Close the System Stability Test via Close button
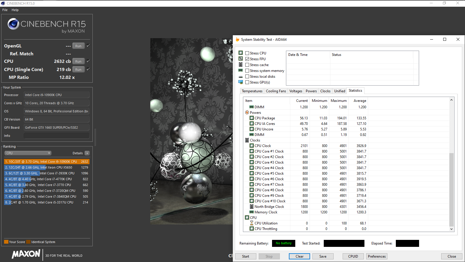 (x=452, y=256)
